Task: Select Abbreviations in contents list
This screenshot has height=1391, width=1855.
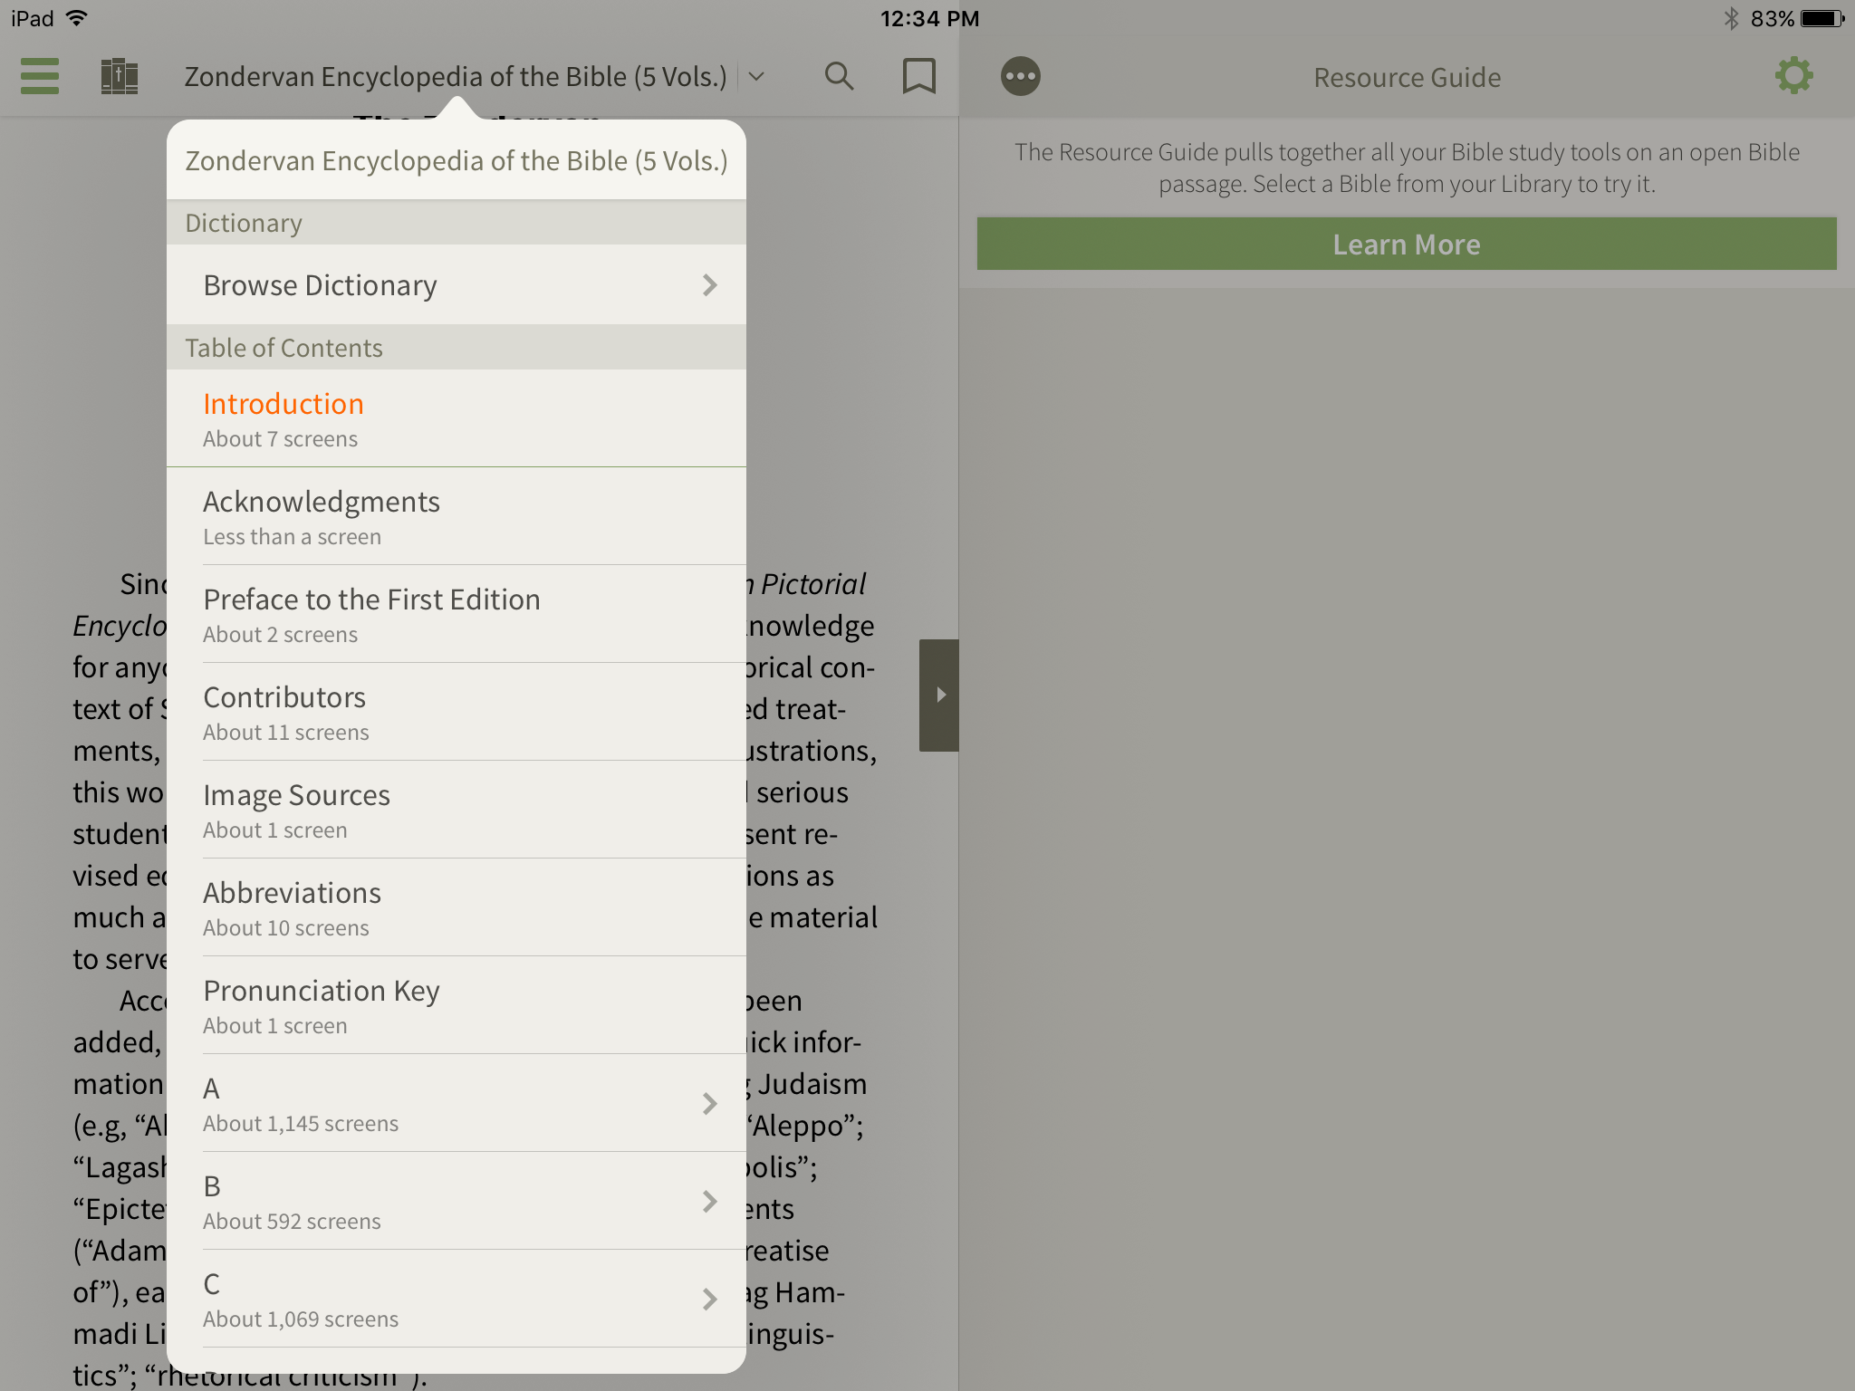Action: pos(457,907)
